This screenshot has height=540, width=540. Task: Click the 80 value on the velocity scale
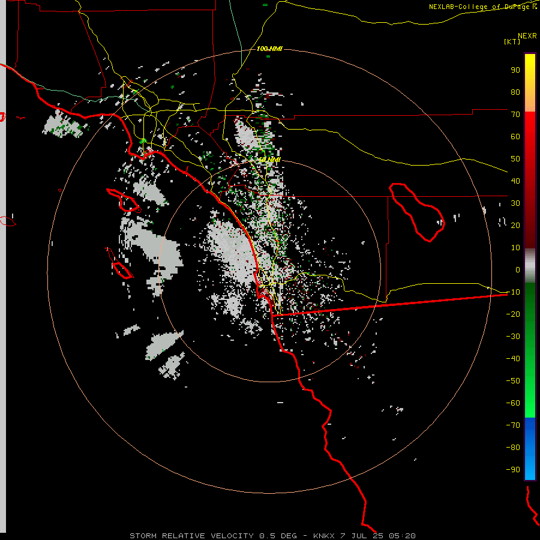(515, 92)
